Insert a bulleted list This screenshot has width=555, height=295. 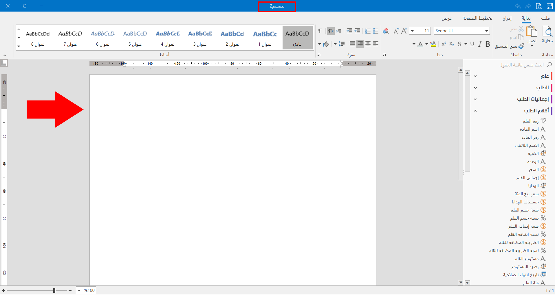point(376,31)
